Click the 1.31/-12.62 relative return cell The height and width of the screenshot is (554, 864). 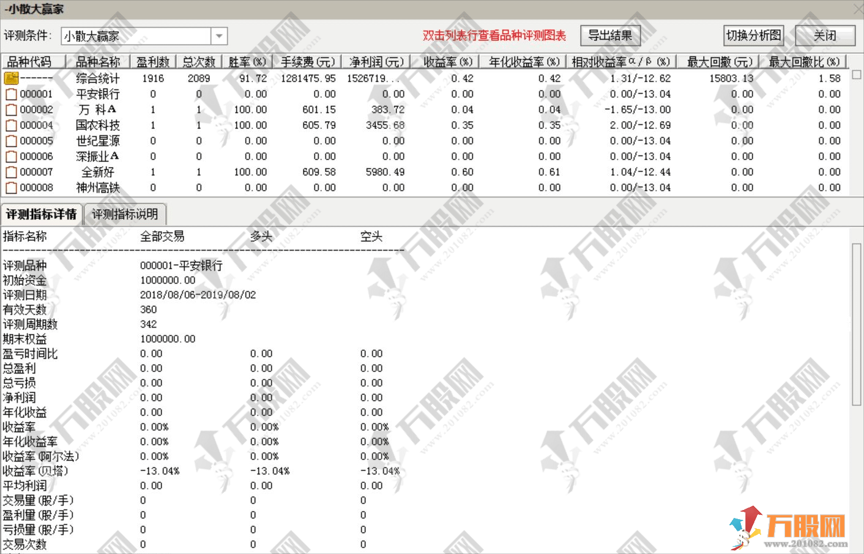pos(641,78)
